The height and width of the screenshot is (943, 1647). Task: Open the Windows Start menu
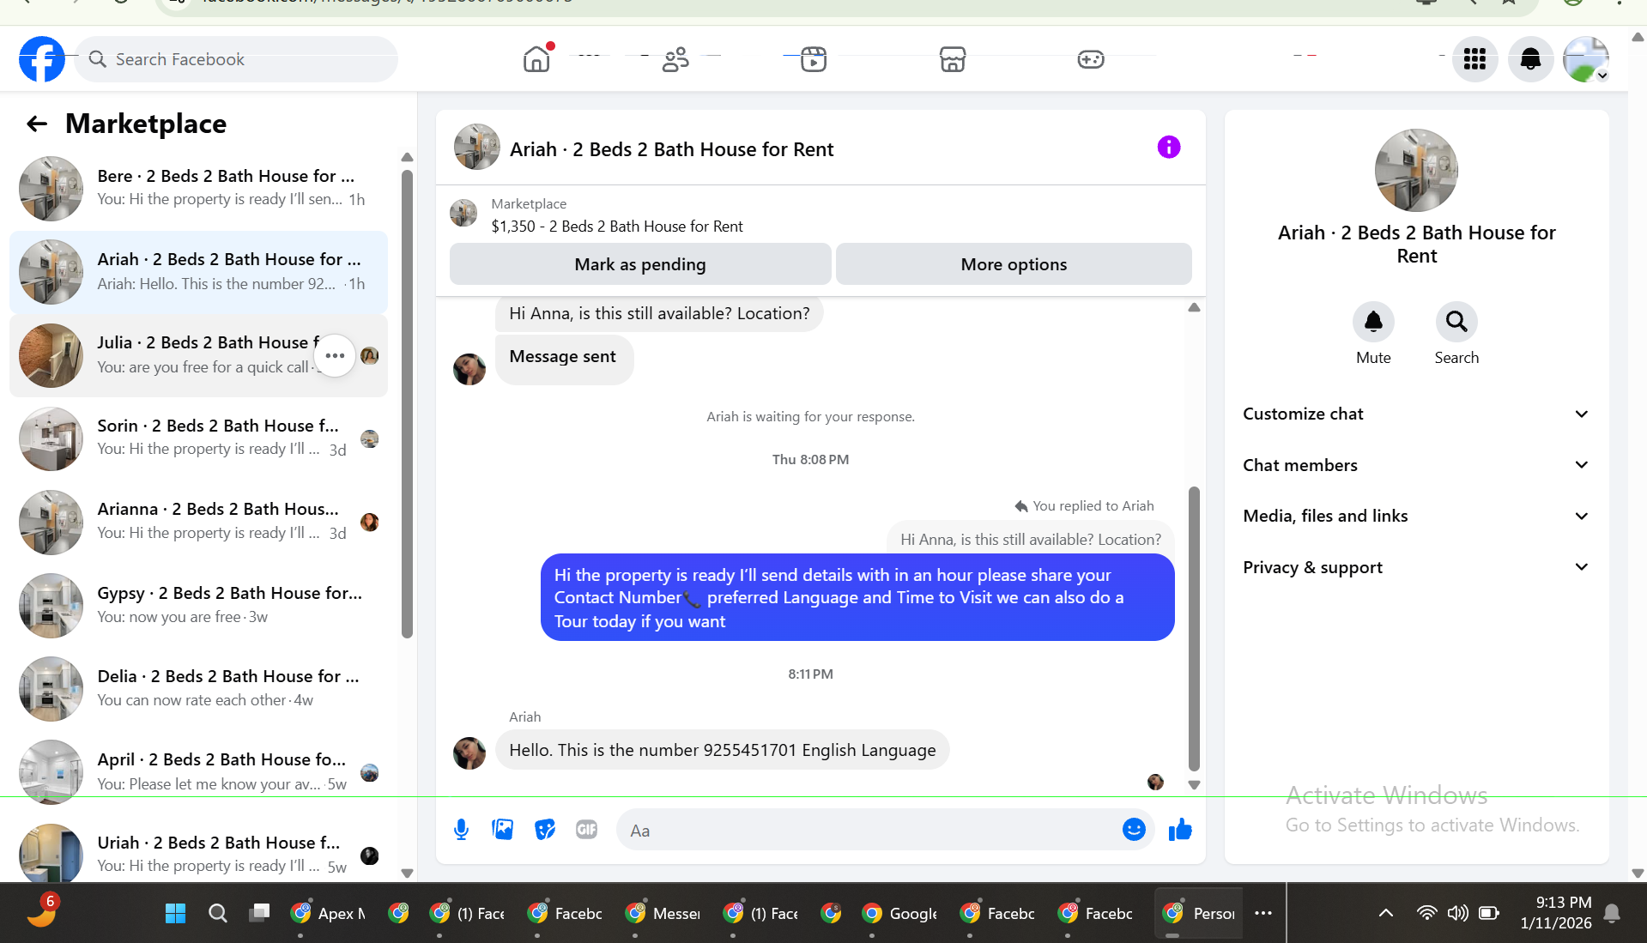coord(175,913)
